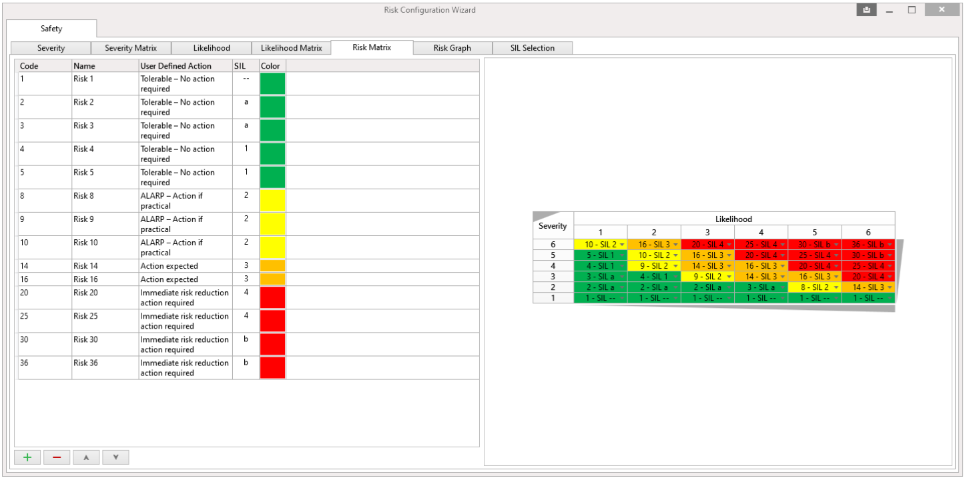
Task: Select the 'ALARP – Action if practical' cell for Risk 9
Action: tap(186, 224)
